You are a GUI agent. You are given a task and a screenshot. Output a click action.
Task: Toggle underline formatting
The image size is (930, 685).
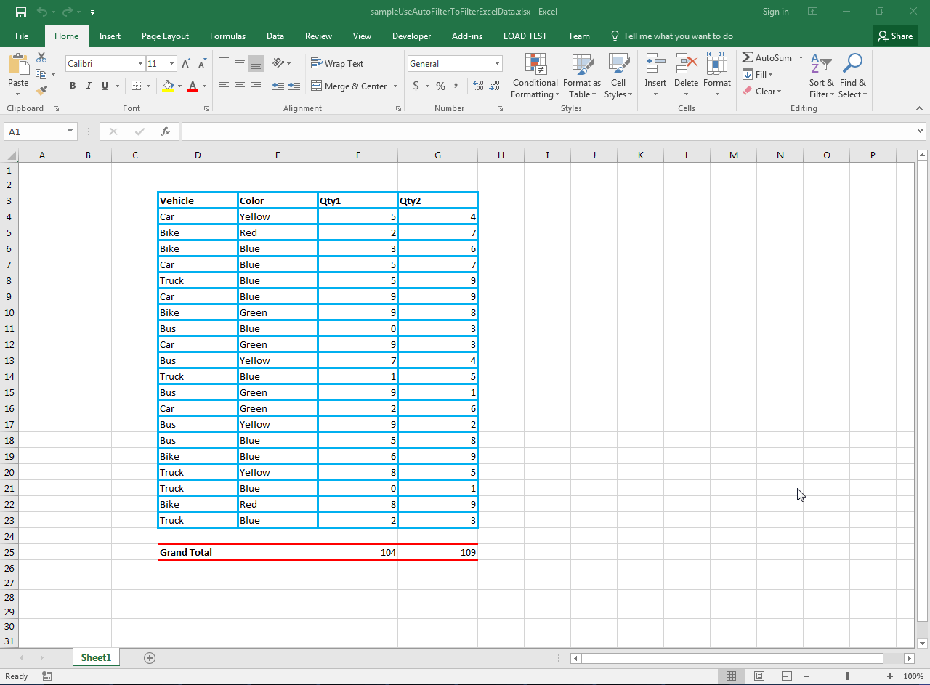(103, 86)
